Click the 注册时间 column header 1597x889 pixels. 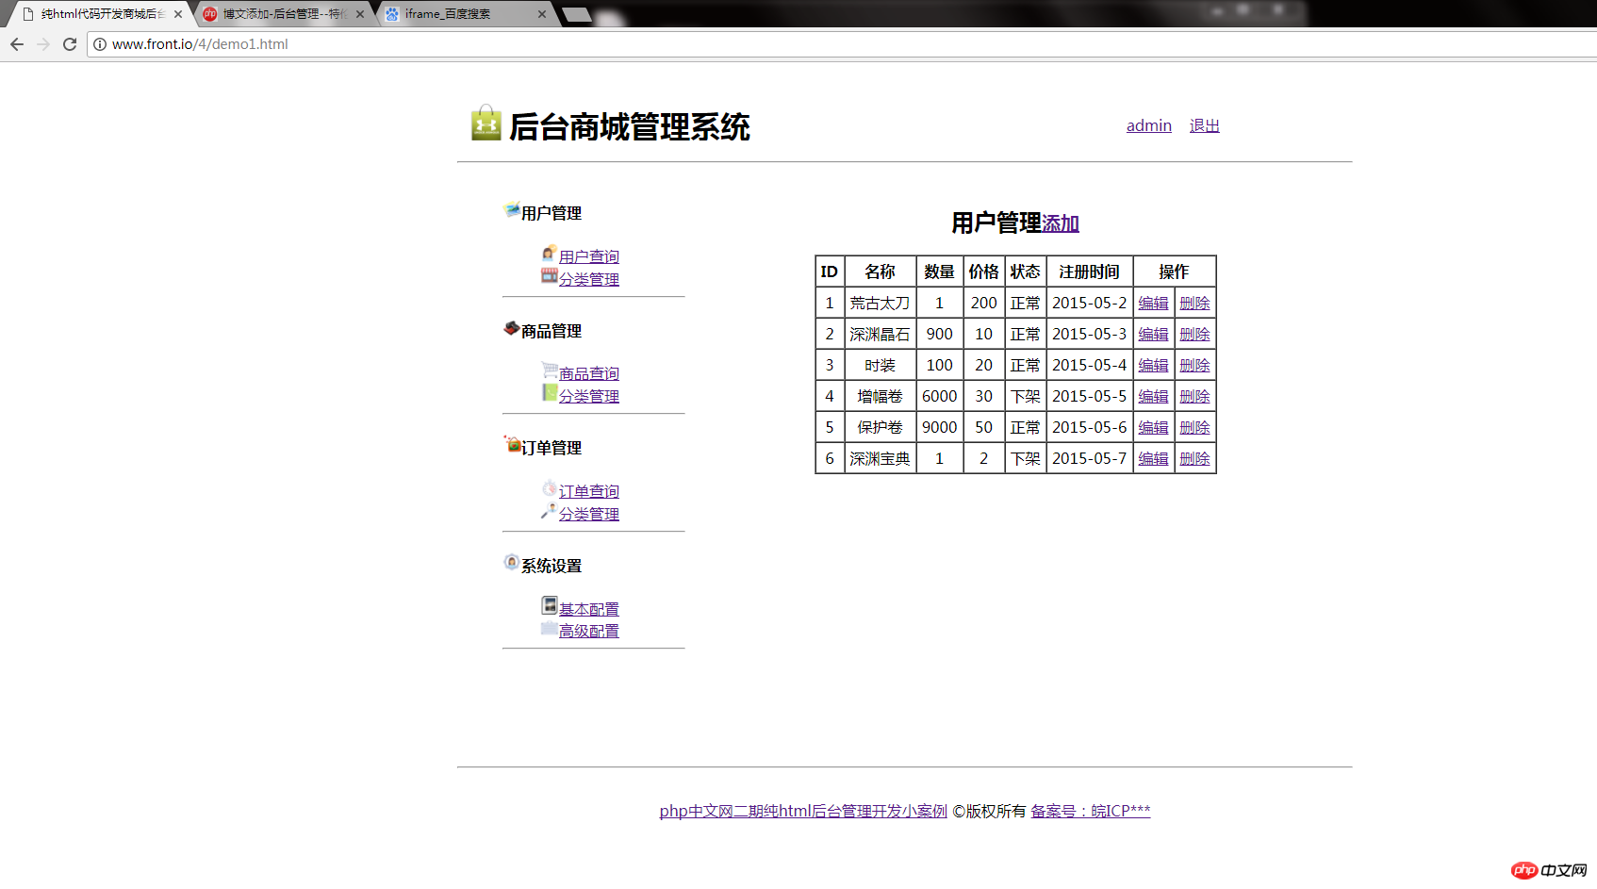pos(1089,272)
